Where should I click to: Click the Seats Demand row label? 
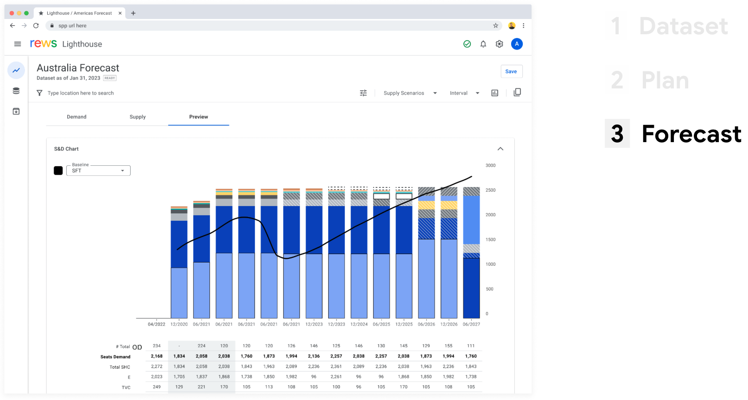click(115, 357)
